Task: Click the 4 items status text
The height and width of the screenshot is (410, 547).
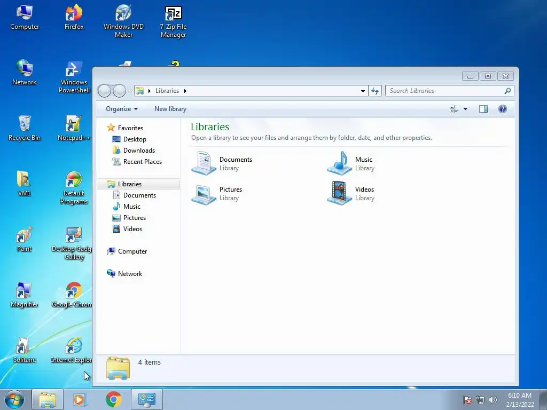Action: tap(150, 362)
